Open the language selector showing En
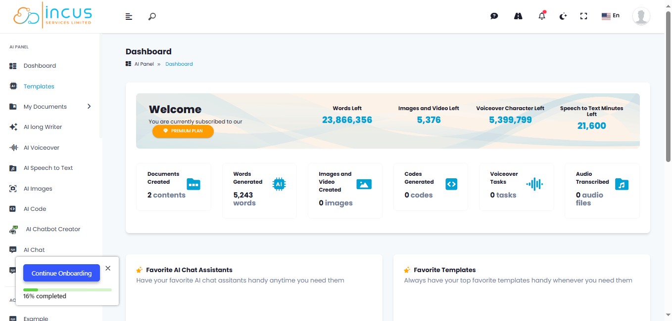The height and width of the screenshot is (321, 672). coord(610,16)
